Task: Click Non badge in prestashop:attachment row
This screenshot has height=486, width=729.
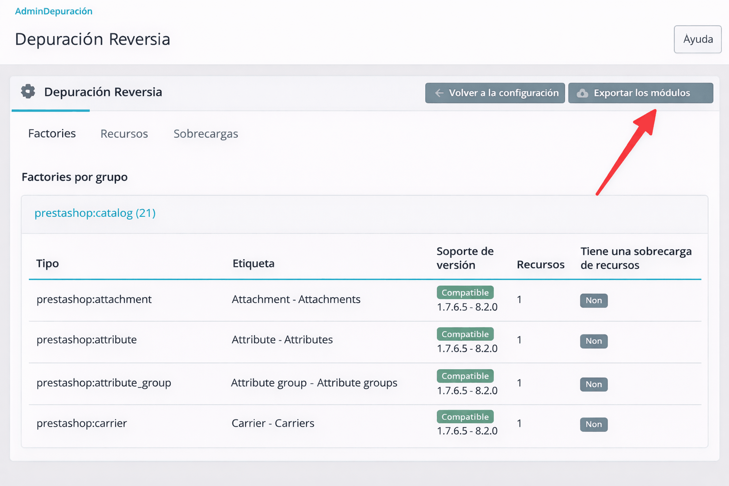Action: [x=593, y=300]
